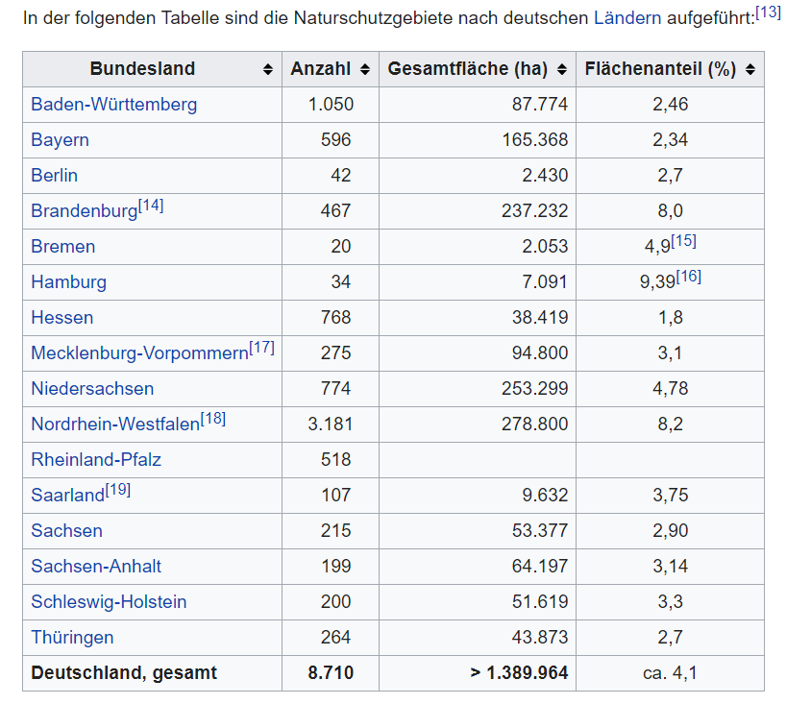811x704 pixels.
Task: Click the Berlin link
Action: (x=54, y=176)
